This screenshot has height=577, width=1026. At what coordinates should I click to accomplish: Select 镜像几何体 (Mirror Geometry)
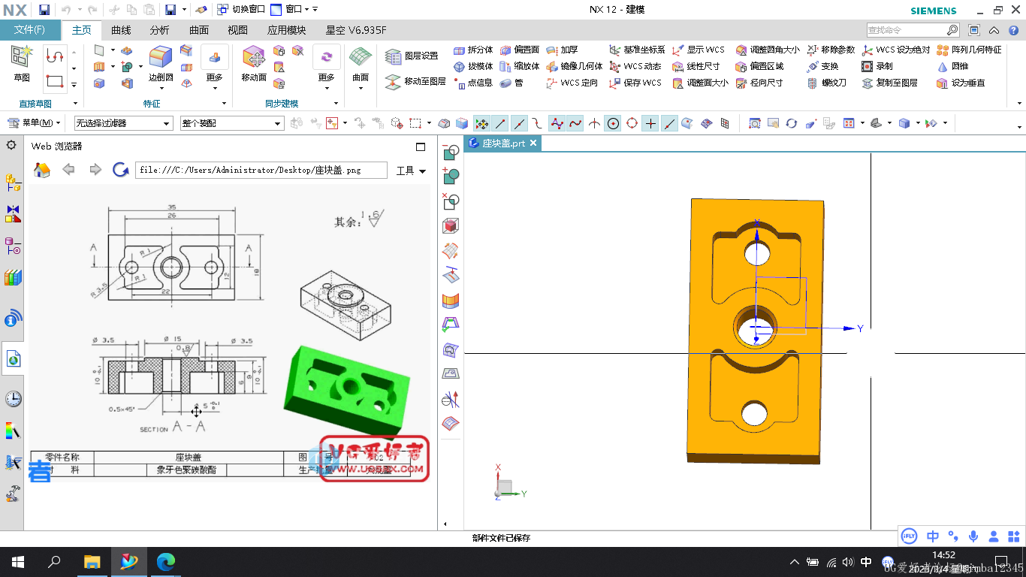point(575,66)
